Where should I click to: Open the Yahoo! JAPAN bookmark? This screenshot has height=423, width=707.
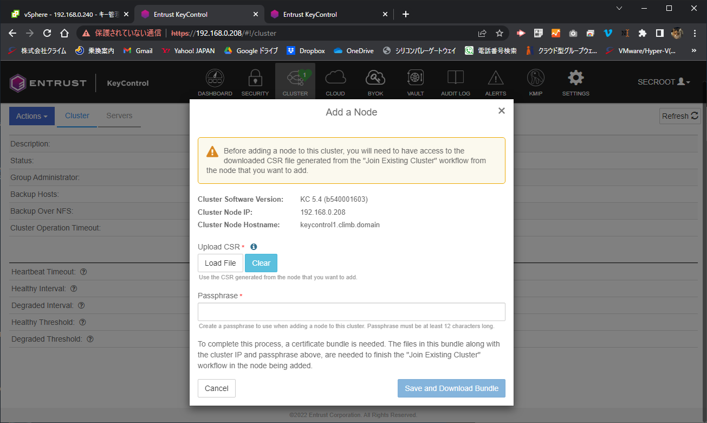[x=189, y=50]
